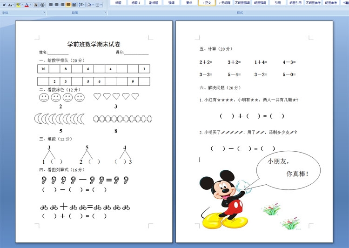349x248 pixels.
Task: Click the 姓名 blank line
Action: 58,53
